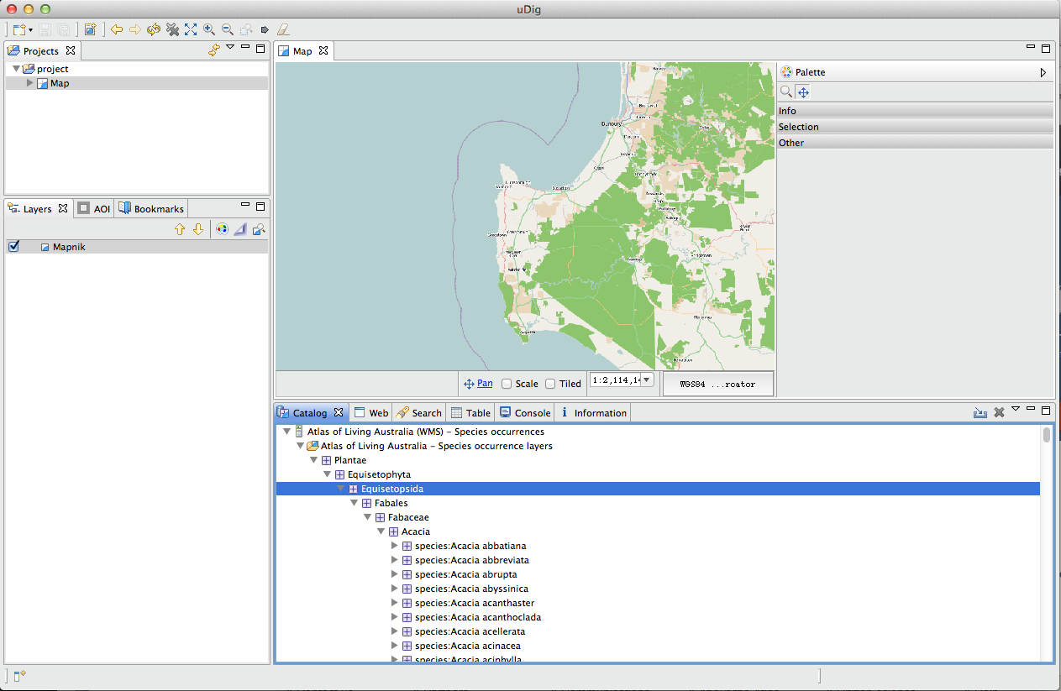Click the WGS84 coordinate system button
Viewport: 1061px width, 691px height.
(x=717, y=385)
